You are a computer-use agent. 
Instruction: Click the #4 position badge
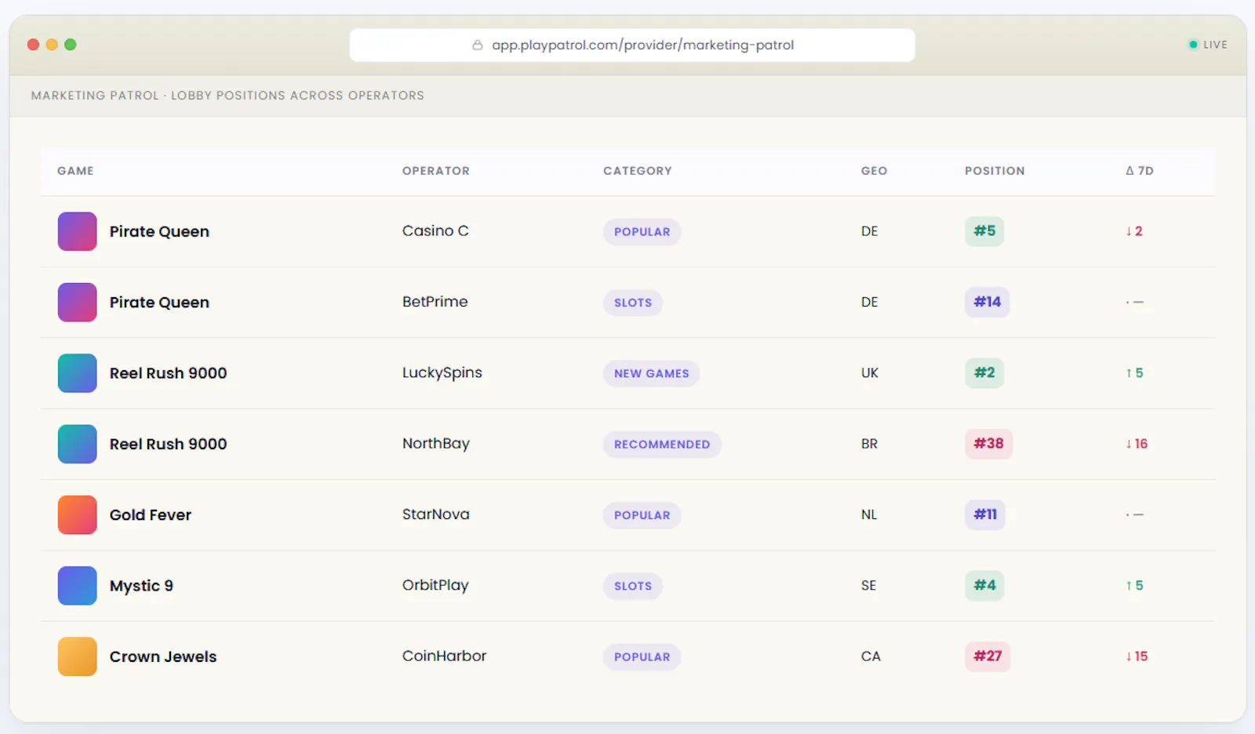984,585
